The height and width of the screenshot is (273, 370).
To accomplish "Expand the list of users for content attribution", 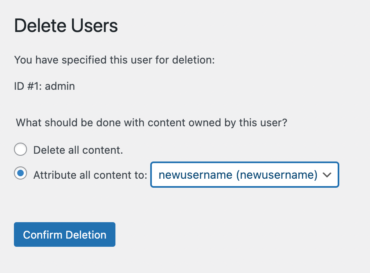I will 244,175.
